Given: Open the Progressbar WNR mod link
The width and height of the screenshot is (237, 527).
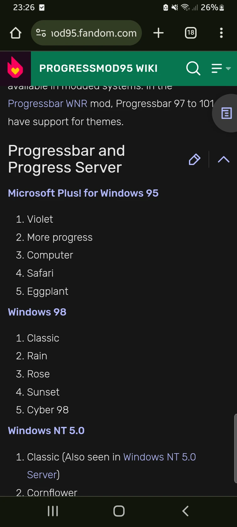Looking at the screenshot, I should click(x=47, y=104).
